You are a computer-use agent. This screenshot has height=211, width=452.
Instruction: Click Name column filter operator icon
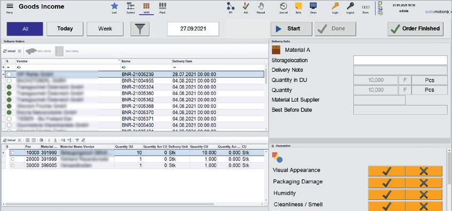tap(124, 67)
